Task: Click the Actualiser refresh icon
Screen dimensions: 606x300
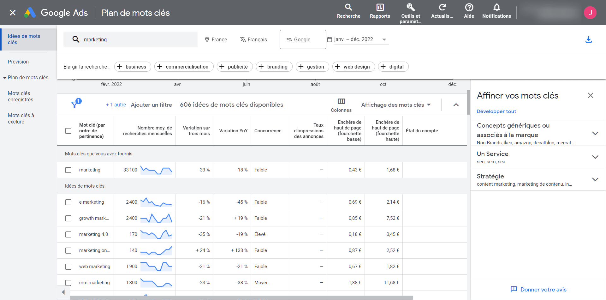Action: (x=442, y=8)
